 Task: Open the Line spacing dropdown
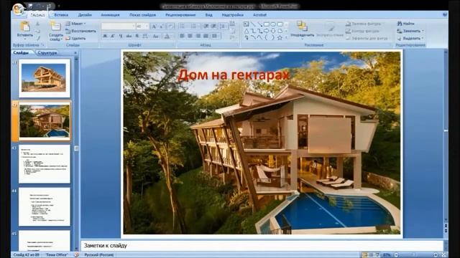(224, 27)
